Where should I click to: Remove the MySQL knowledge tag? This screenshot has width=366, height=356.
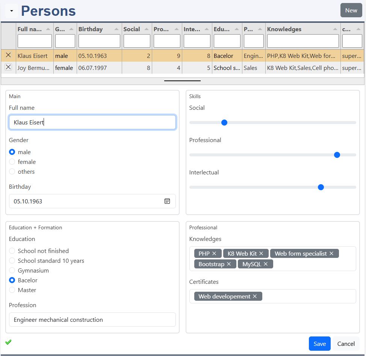tap(266, 264)
